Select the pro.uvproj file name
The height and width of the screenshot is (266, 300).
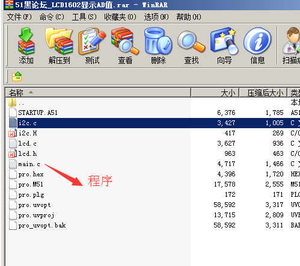pos(36,215)
